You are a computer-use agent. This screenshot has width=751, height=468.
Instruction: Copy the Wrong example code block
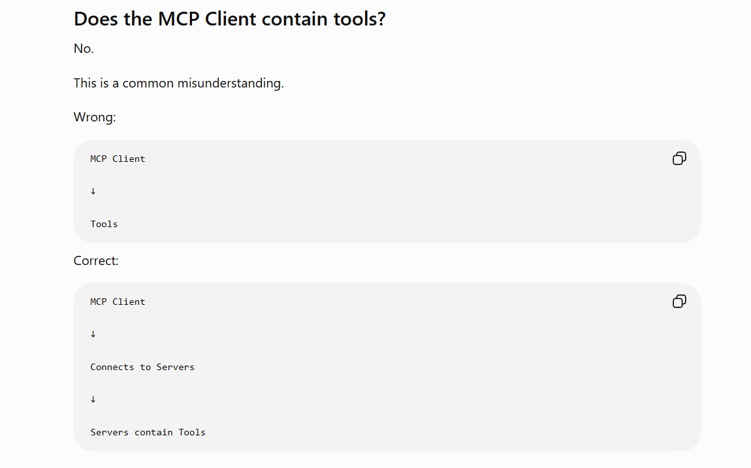[679, 159]
